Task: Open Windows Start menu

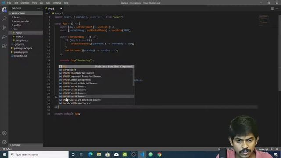Action: click(x=4, y=154)
